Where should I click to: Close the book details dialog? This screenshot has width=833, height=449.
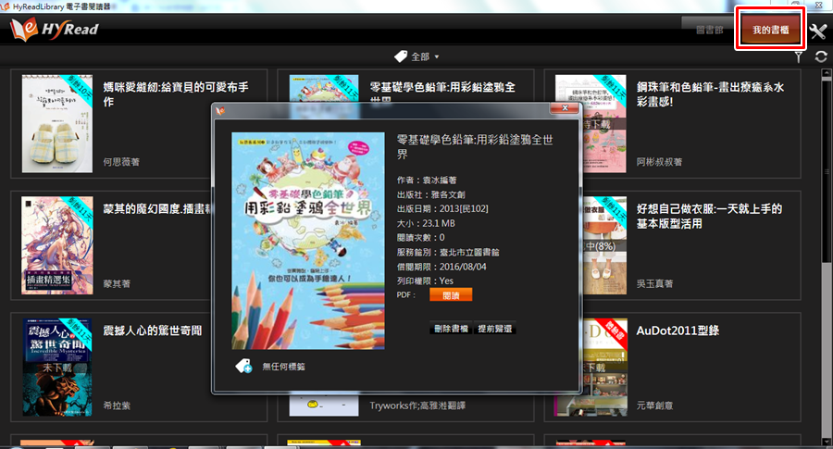coord(564,109)
